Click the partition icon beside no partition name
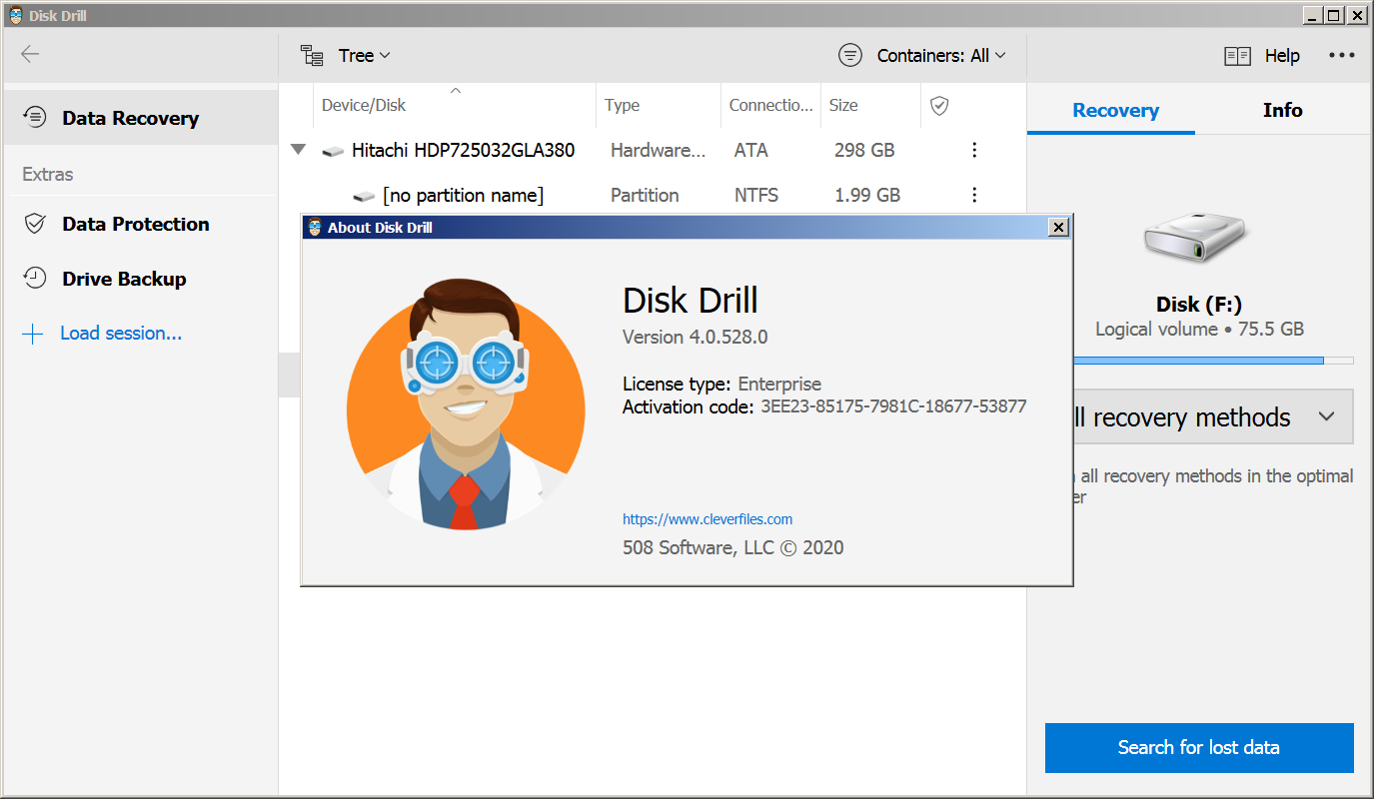 coord(364,196)
